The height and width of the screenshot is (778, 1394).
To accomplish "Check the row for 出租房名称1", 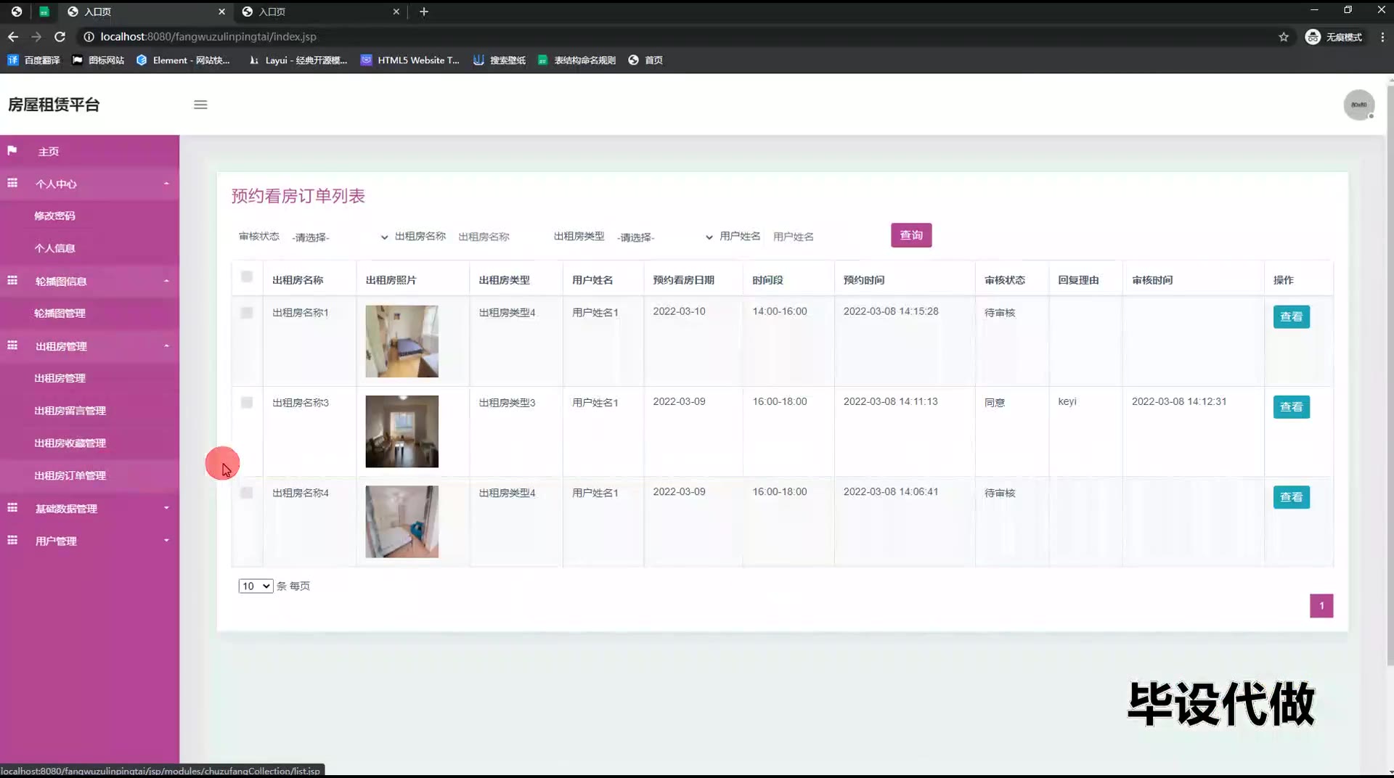I will tap(247, 313).
